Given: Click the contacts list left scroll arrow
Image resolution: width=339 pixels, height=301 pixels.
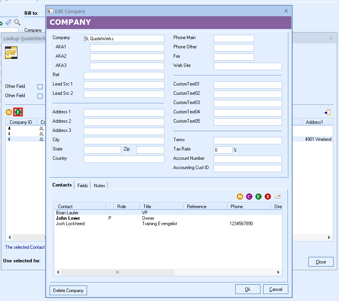Looking at the screenshot, I should coord(58,272).
